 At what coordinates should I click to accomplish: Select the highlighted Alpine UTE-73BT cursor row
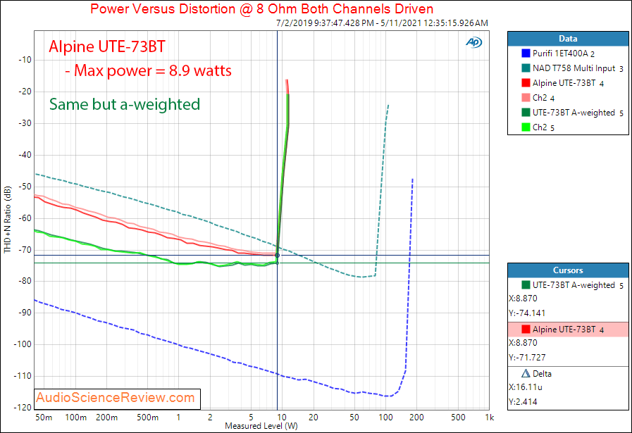tap(568, 330)
